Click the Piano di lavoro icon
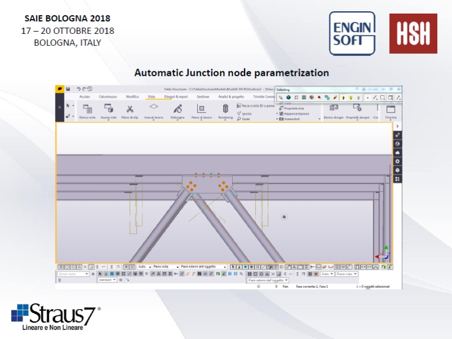This screenshot has width=452, height=339. (201, 109)
